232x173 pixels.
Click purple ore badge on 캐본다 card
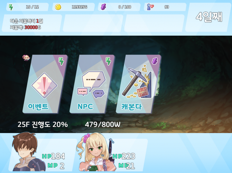[x=155, y=61]
